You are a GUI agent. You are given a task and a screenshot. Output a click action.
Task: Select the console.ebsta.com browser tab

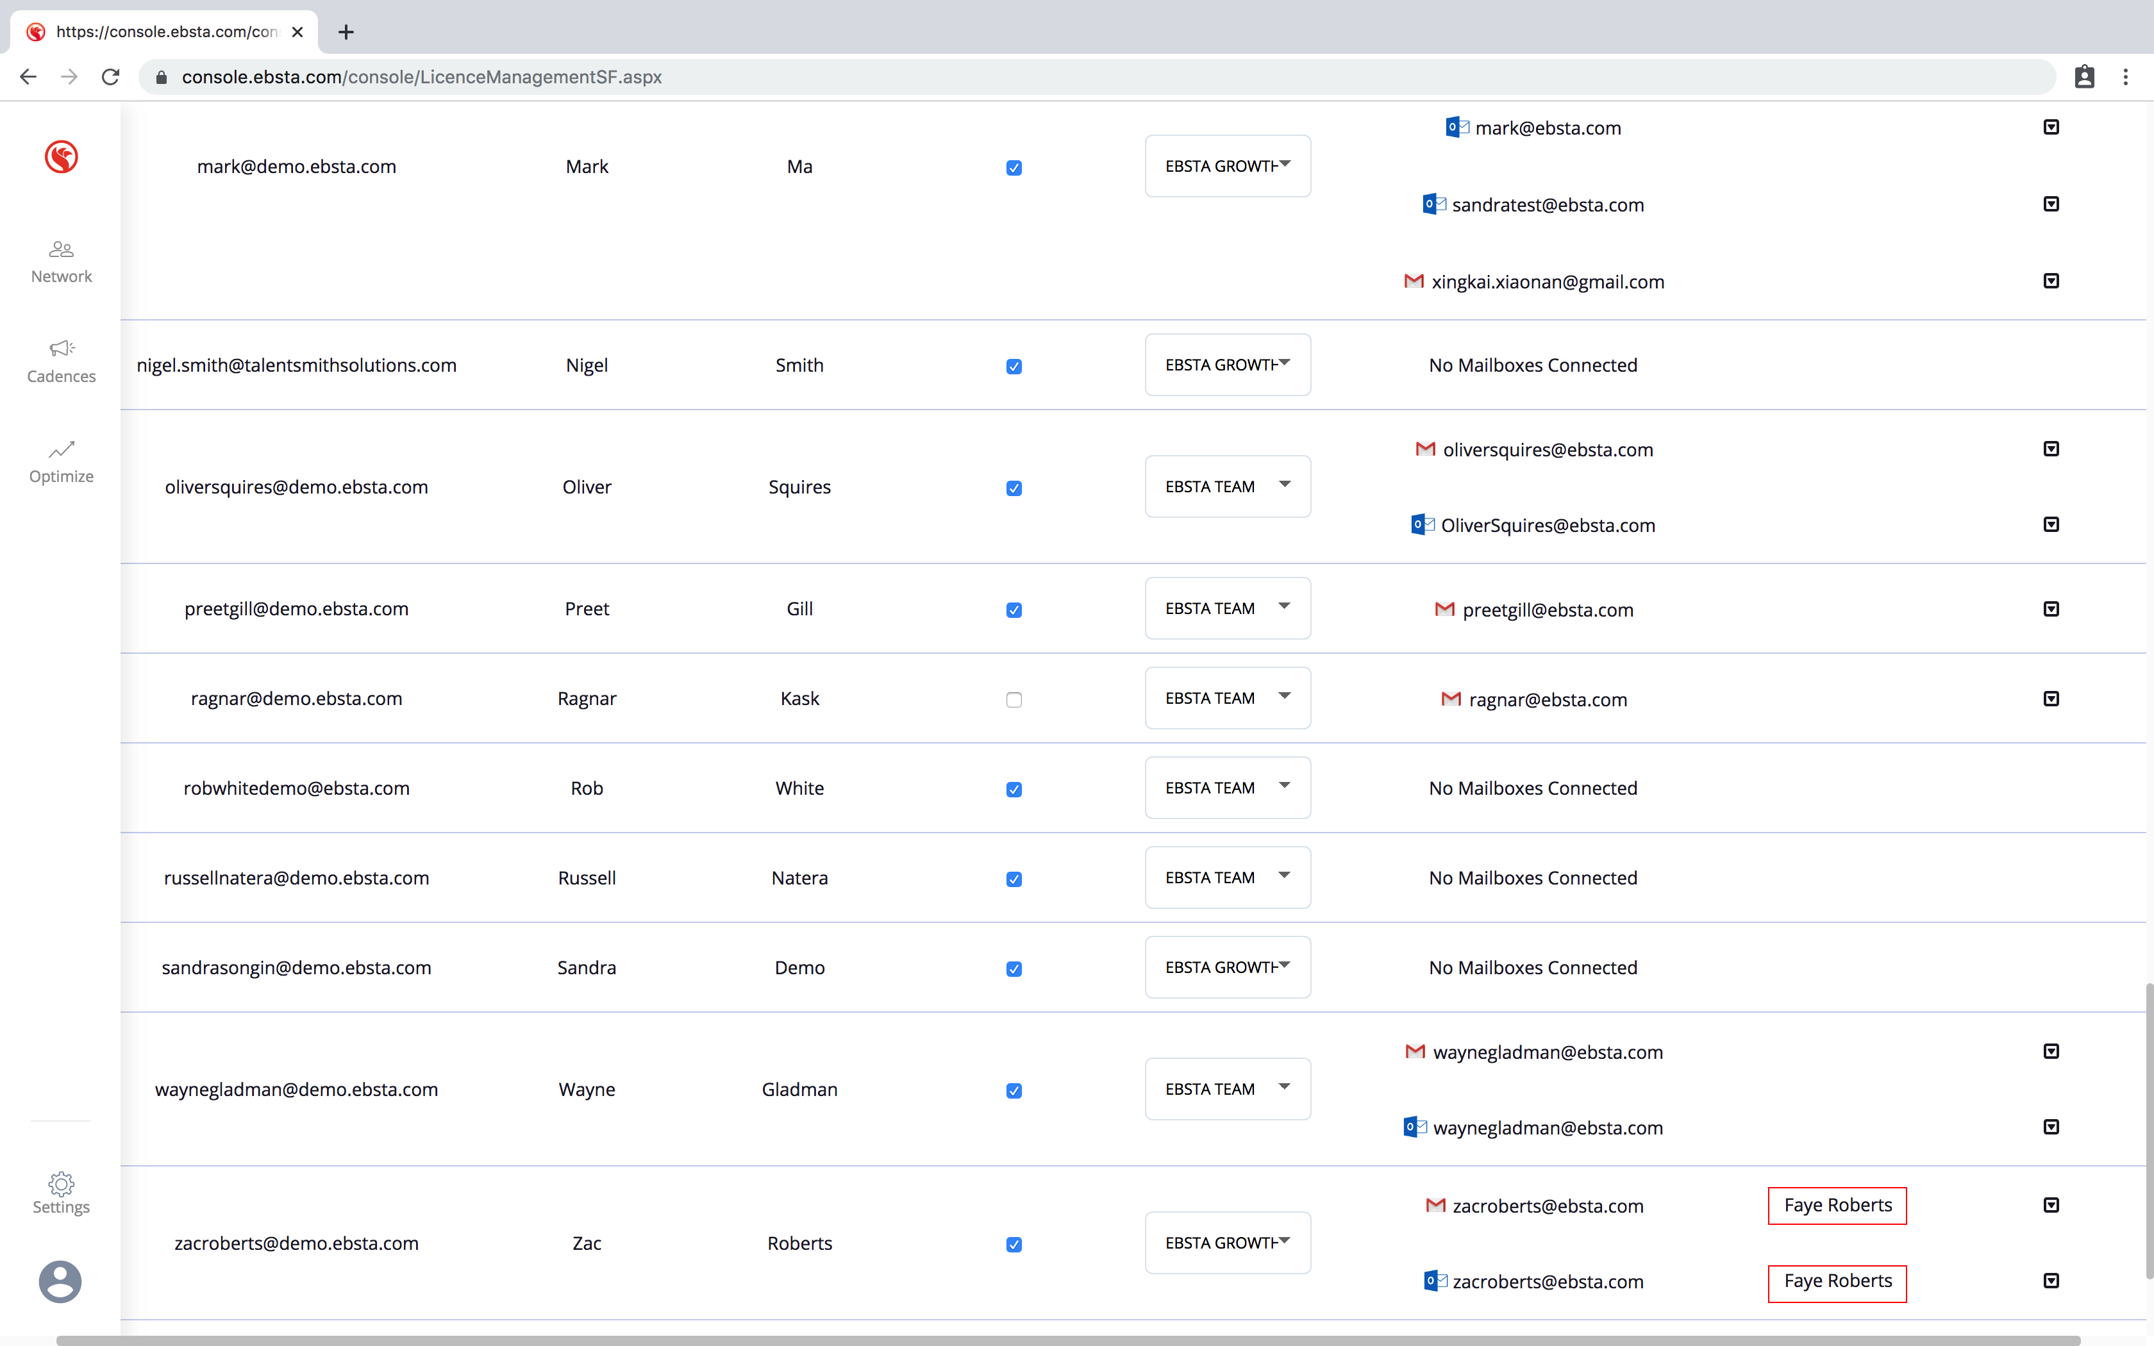click(x=165, y=32)
